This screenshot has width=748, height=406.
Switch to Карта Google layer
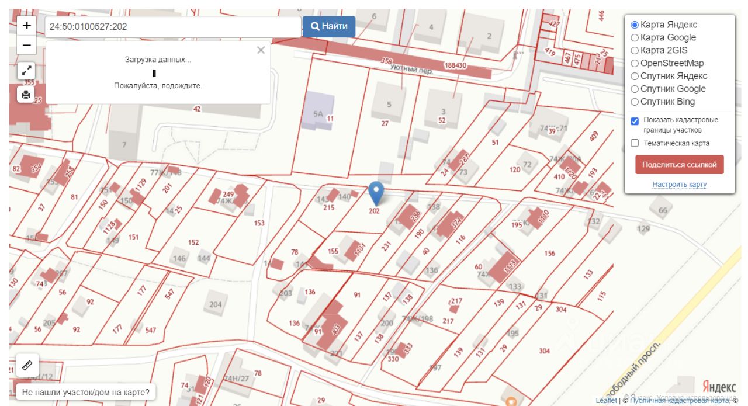[634, 38]
